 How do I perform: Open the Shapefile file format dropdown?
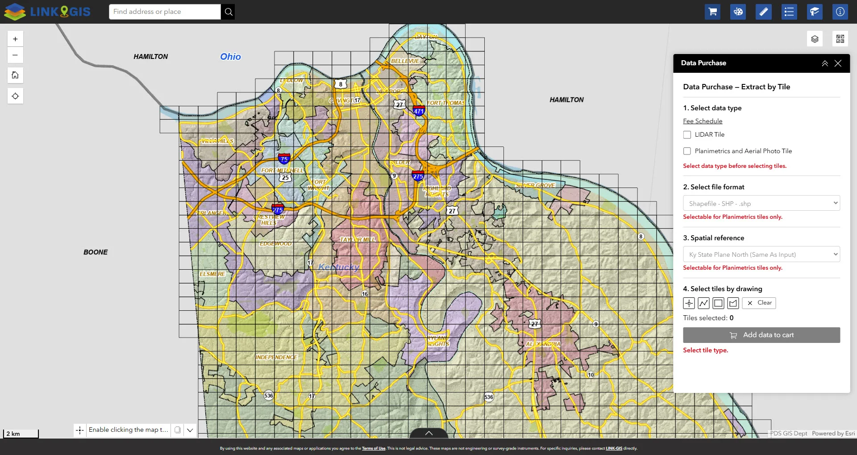point(761,203)
